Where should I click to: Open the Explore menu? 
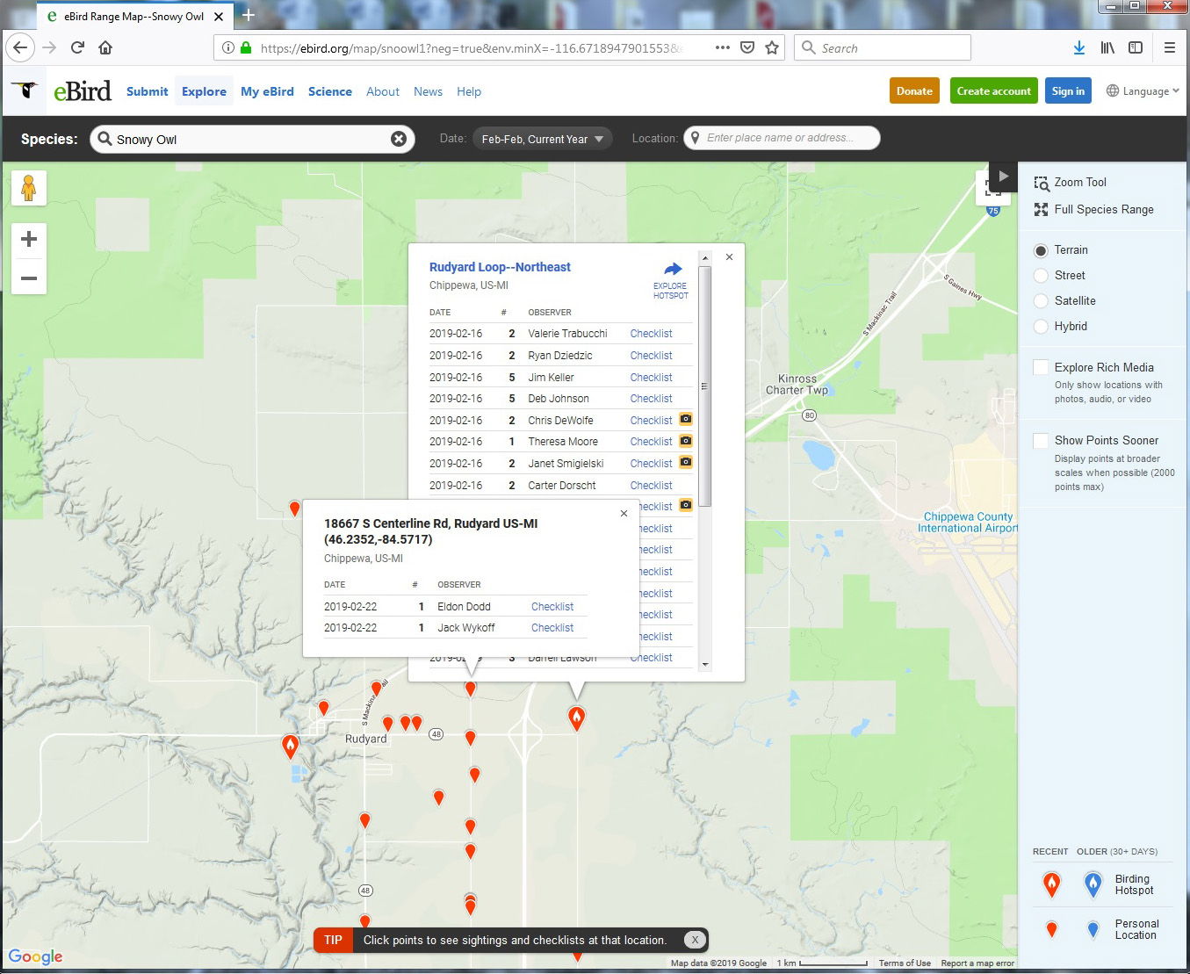pos(204,91)
